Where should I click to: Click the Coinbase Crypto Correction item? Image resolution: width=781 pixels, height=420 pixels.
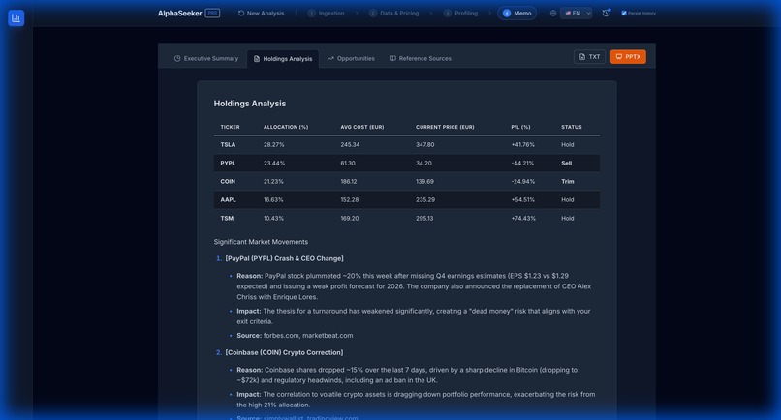[x=284, y=353]
